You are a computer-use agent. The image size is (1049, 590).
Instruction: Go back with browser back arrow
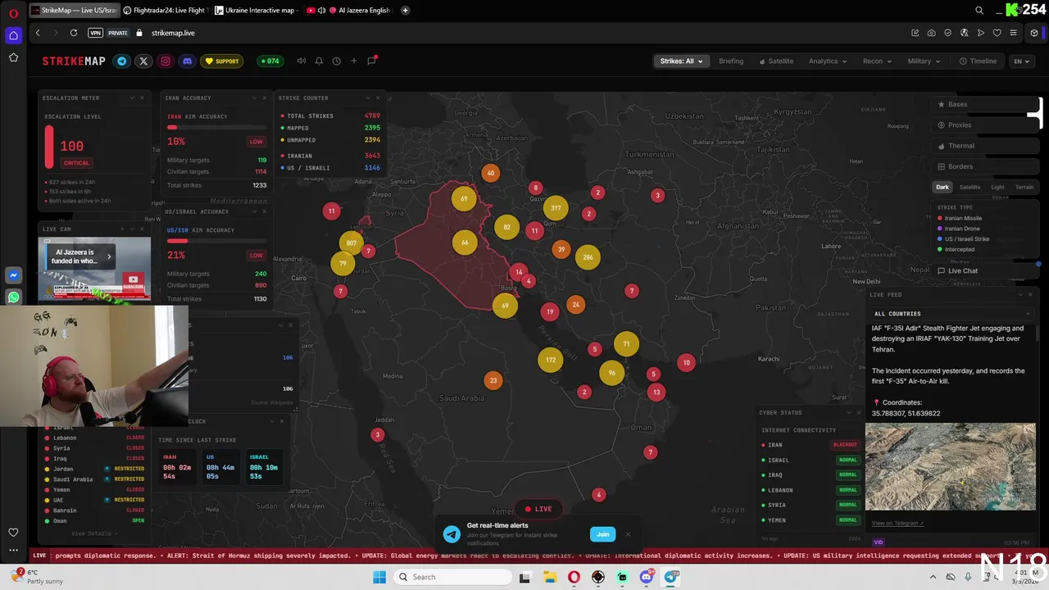point(38,33)
